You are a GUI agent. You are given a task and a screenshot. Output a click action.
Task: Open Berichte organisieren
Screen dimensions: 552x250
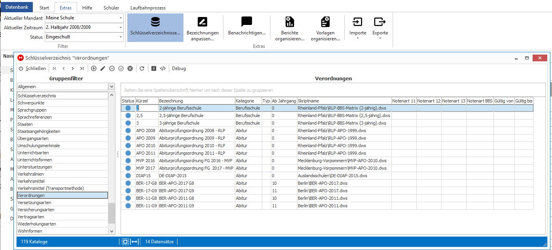click(x=290, y=28)
